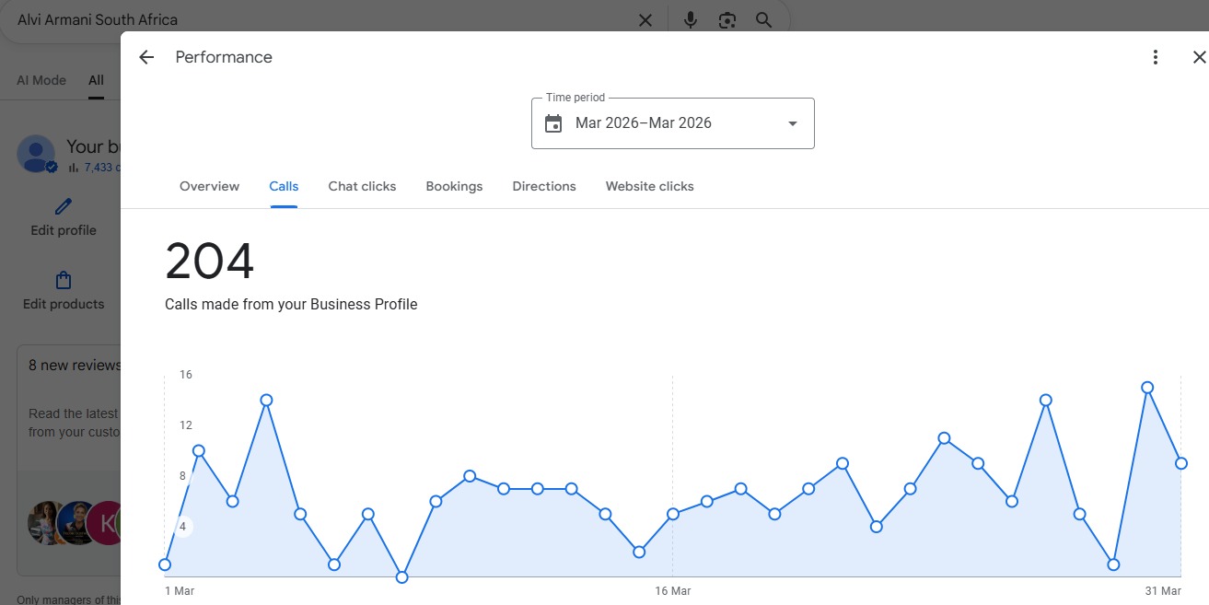1209x605 pixels.
Task: Open the Chat clicks tab
Action: 362,186
